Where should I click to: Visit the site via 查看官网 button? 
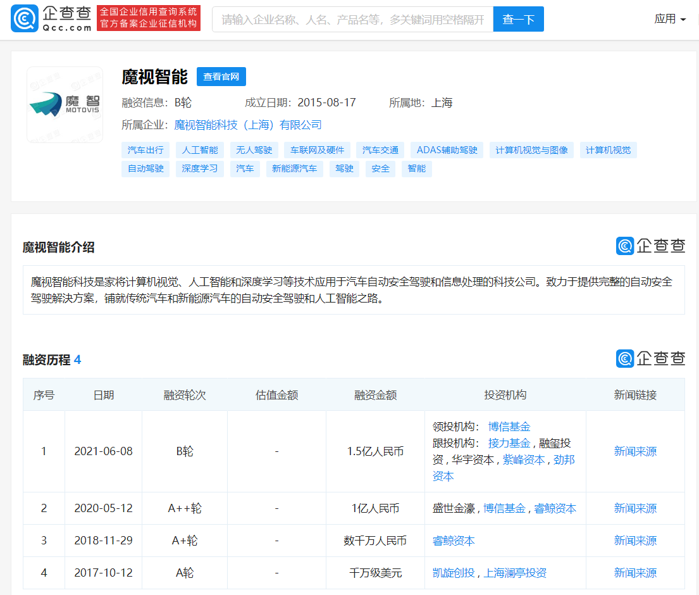click(x=221, y=77)
